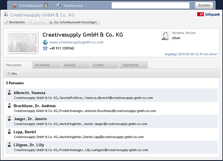Click the Schnellauswahl counter badge

46,6
